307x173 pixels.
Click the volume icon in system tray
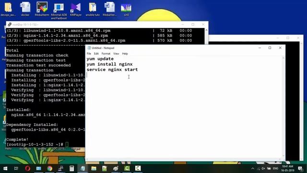tap(263, 169)
